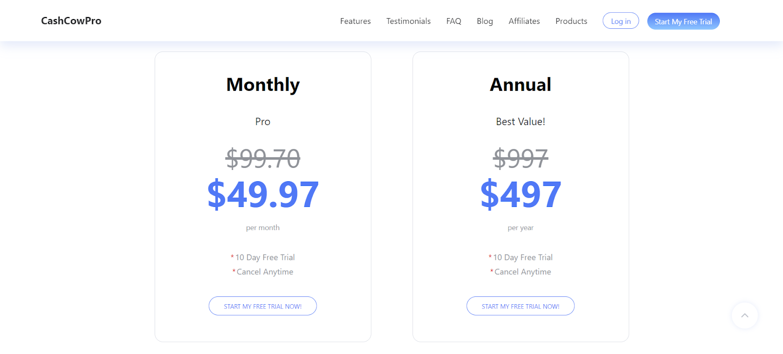Click the header Start My Free Trial button
Image resolution: width=783 pixels, height=354 pixels.
tap(683, 21)
